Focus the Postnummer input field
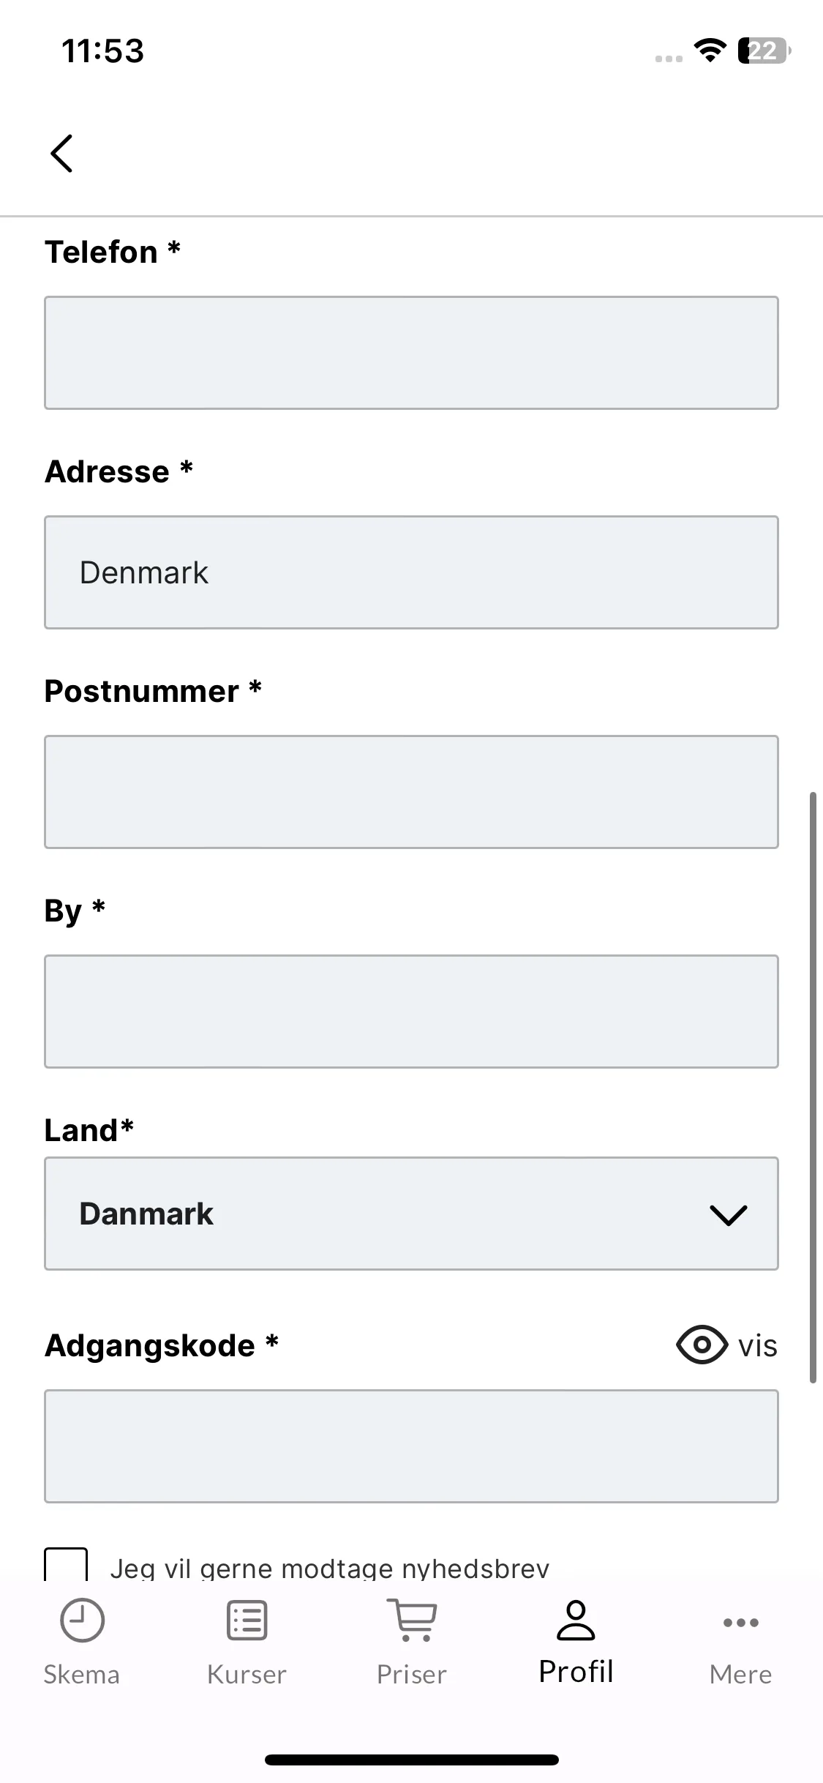 411,792
